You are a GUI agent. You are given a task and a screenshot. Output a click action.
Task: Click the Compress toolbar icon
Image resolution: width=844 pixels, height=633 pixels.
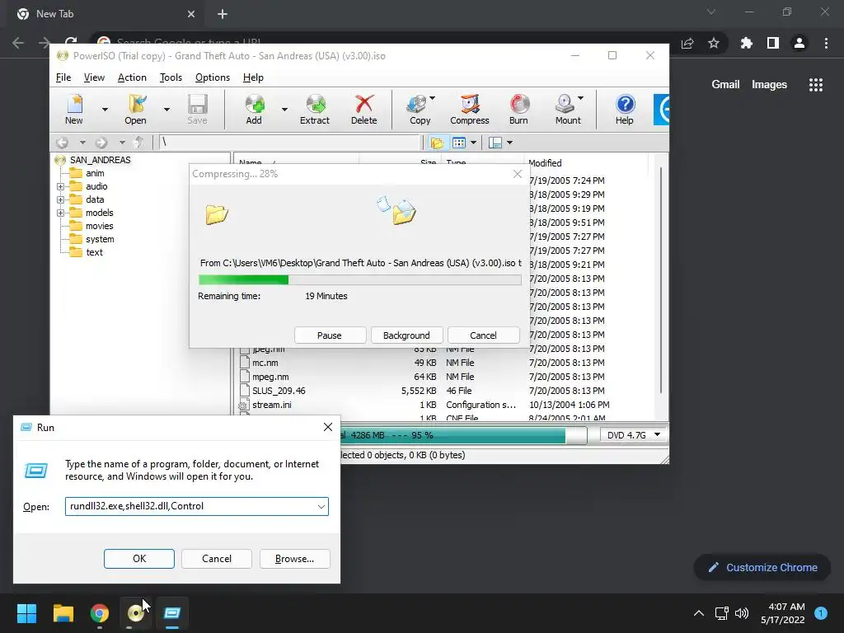click(469, 110)
